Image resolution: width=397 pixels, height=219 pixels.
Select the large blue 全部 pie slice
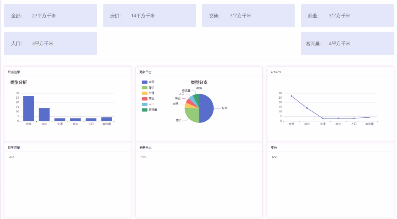[x=207, y=108]
